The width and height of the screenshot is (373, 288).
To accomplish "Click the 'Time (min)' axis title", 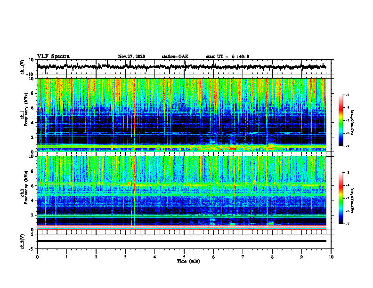I will coord(188,261).
